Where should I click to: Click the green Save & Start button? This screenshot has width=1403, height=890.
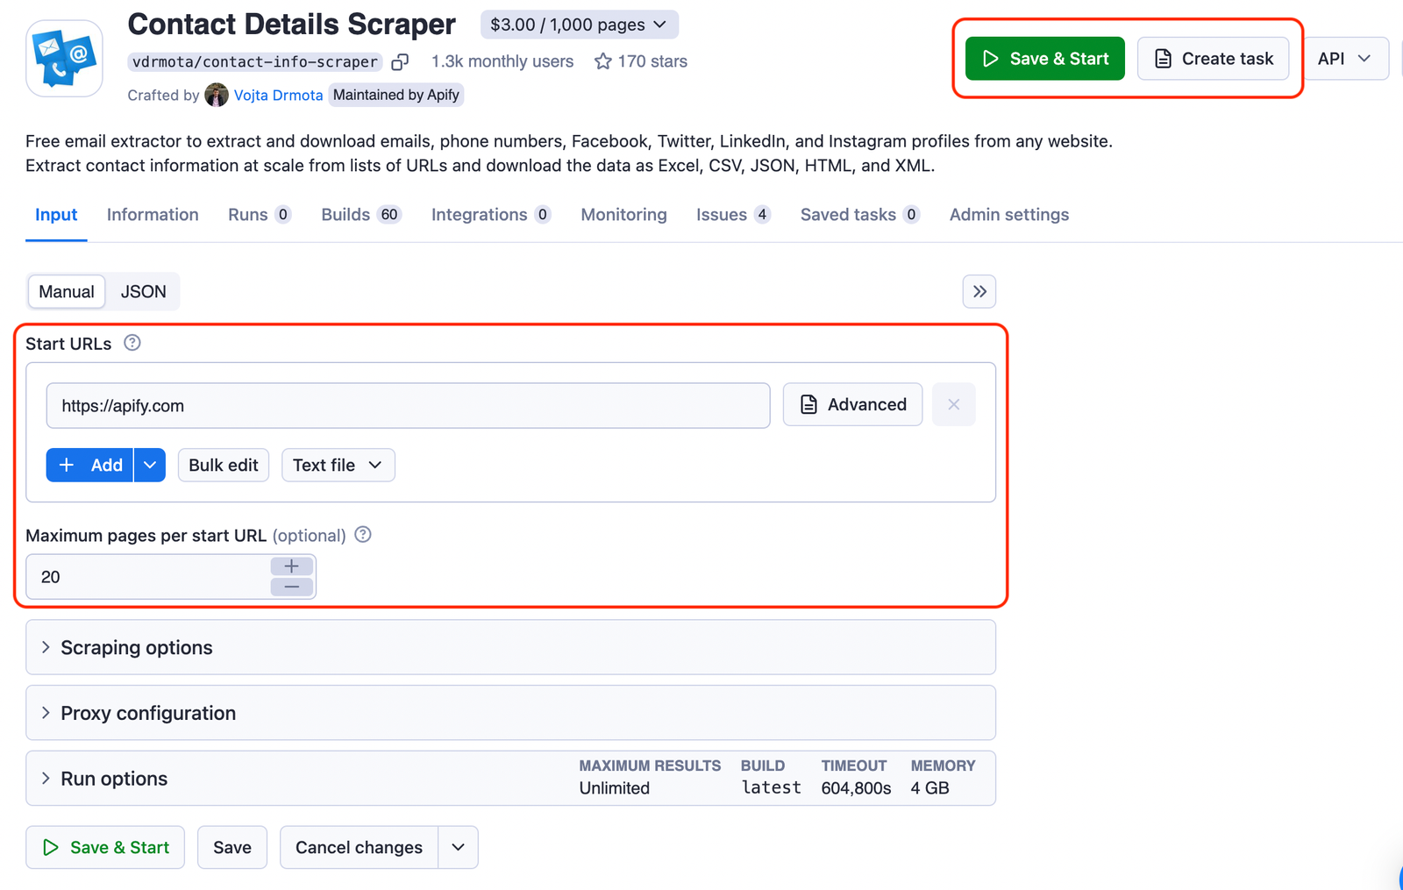(x=1043, y=58)
